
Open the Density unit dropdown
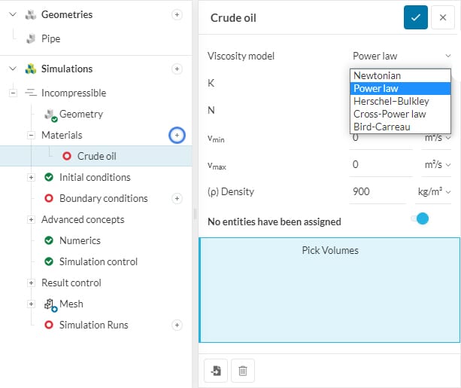pyautogui.click(x=434, y=192)
